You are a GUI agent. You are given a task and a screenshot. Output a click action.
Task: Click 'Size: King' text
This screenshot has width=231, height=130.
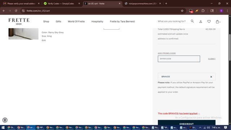point(47,36)
